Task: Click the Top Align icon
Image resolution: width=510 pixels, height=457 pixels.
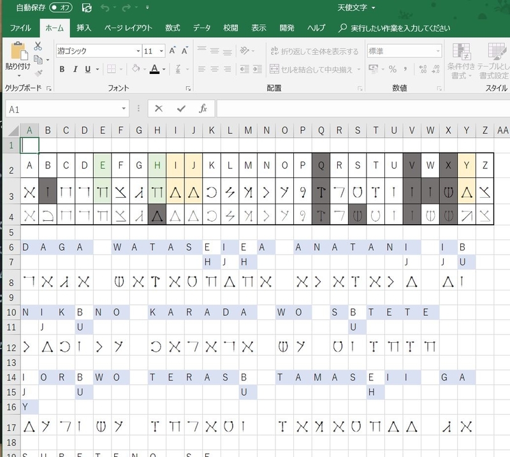Action: click(x=201, y=49)
